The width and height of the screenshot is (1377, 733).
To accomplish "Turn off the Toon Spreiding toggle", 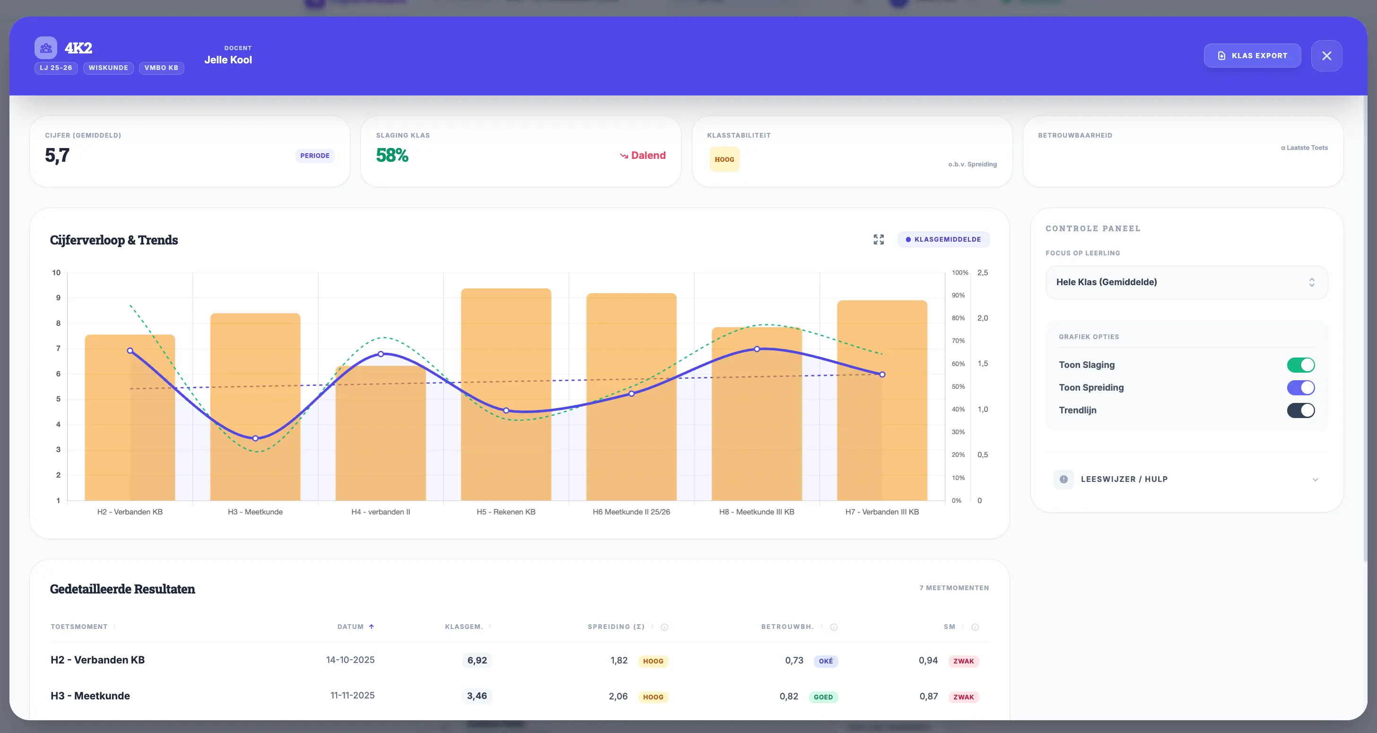I will pos(1302,387).
